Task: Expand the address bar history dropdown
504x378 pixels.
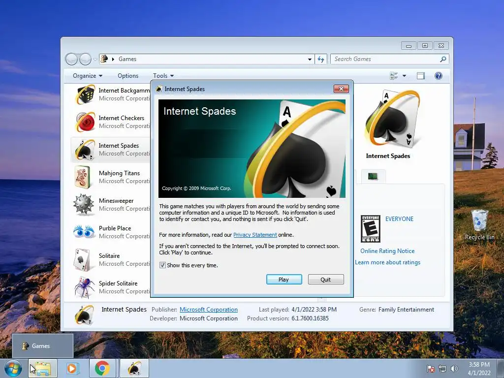Action: tap(310, 59)
